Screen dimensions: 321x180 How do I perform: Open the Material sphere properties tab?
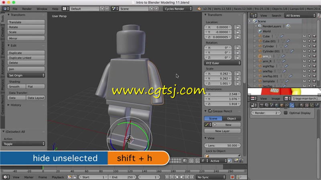point(302,105)
